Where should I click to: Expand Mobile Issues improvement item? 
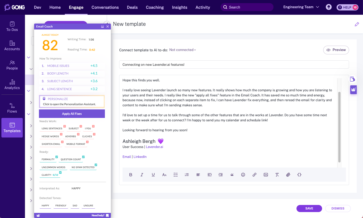[72, 66]
